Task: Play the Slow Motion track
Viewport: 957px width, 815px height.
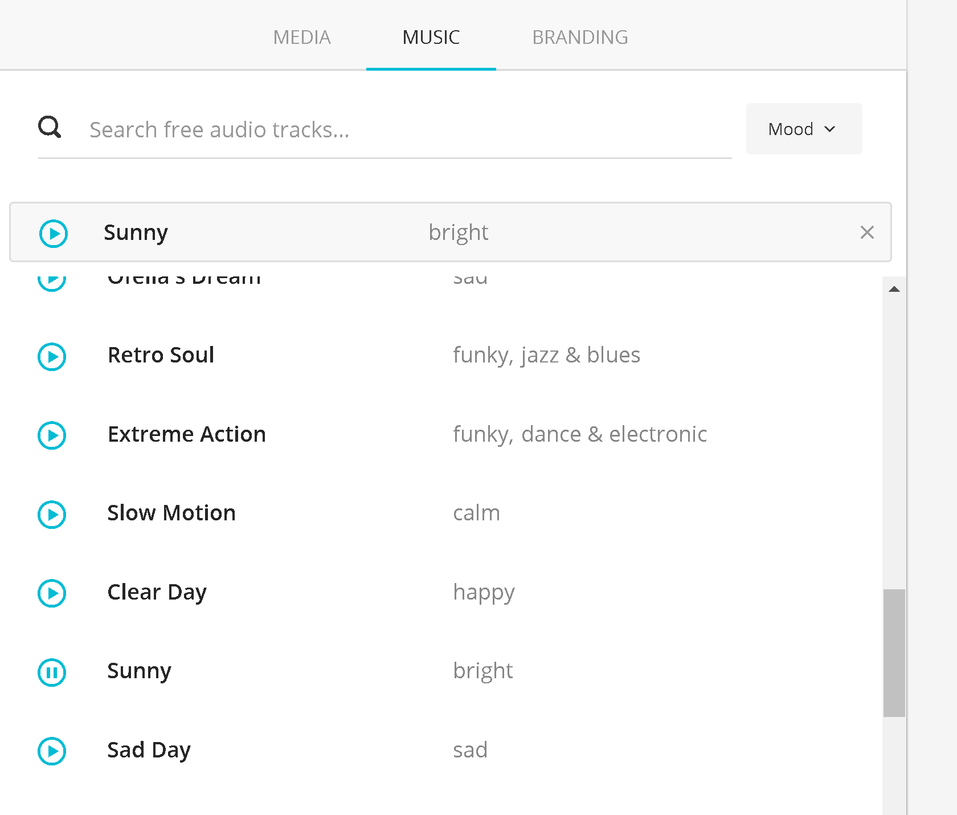Action: pos(52,515)
